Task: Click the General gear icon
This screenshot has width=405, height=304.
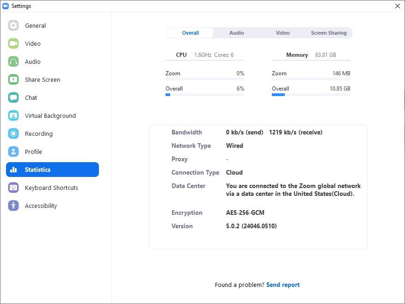Action: pos(13,25)
